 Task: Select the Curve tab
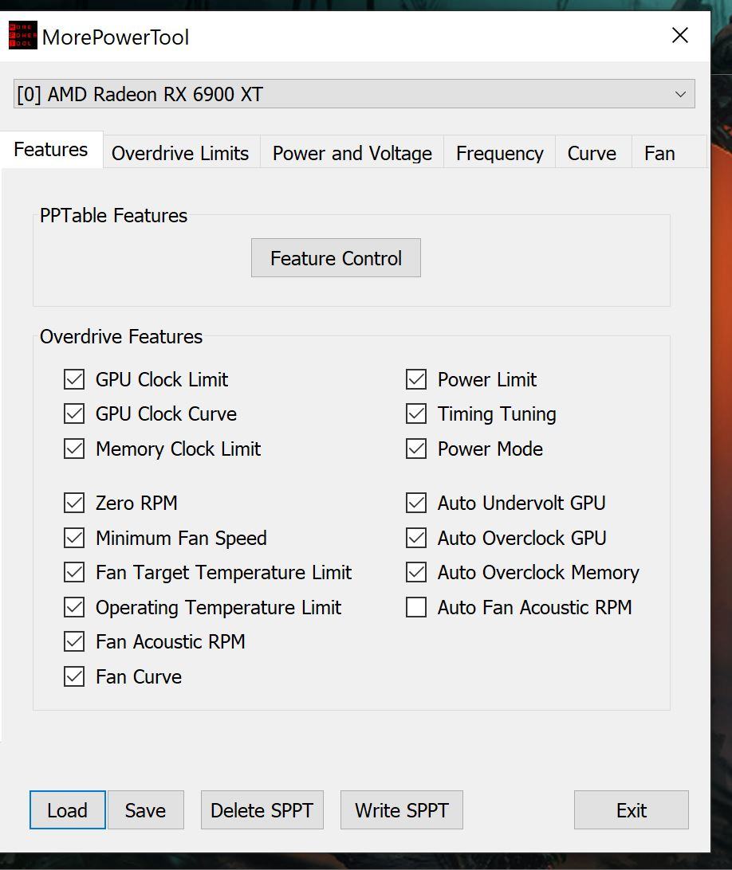592,153
